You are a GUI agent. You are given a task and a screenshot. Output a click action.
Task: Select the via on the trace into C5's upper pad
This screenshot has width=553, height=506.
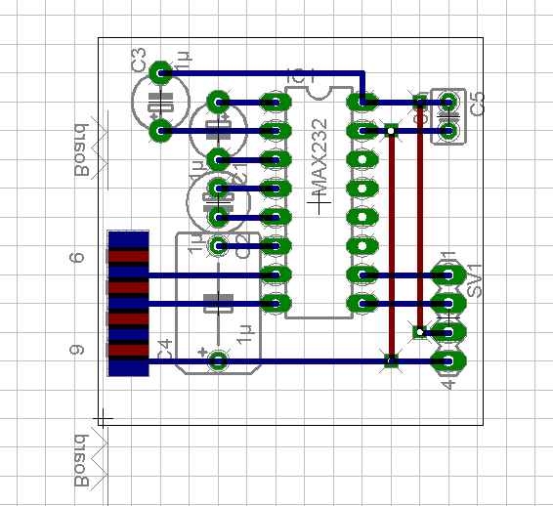coord(420,102)
